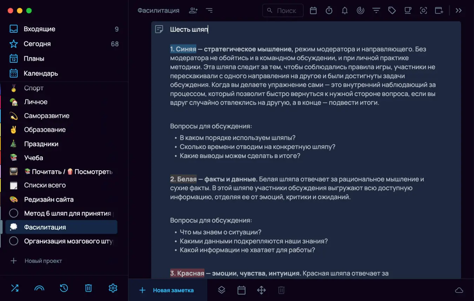This screenshot has width=474, height=301.
Task: Open the history icon at the sidebar bottom
Action: pos(63,288)
